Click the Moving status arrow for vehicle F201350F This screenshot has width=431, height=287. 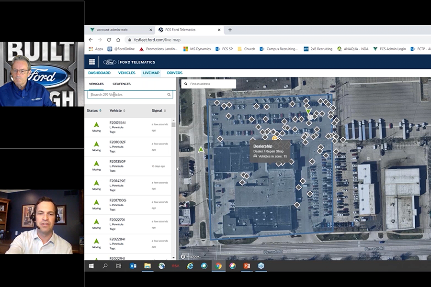tap(96, 164)
